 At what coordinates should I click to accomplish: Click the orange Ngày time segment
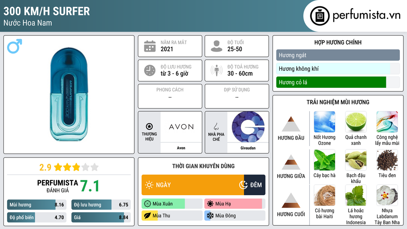[193, 185]
